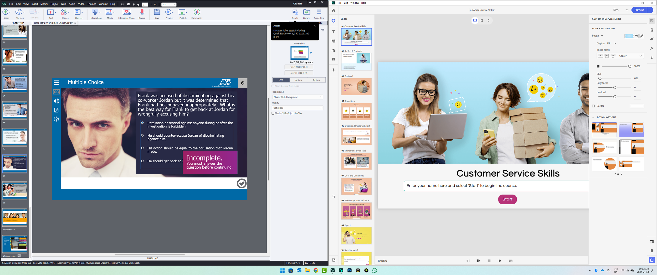Toggle the disabled Allow Gesture Navigation checkbox

(x=273, y=86)
